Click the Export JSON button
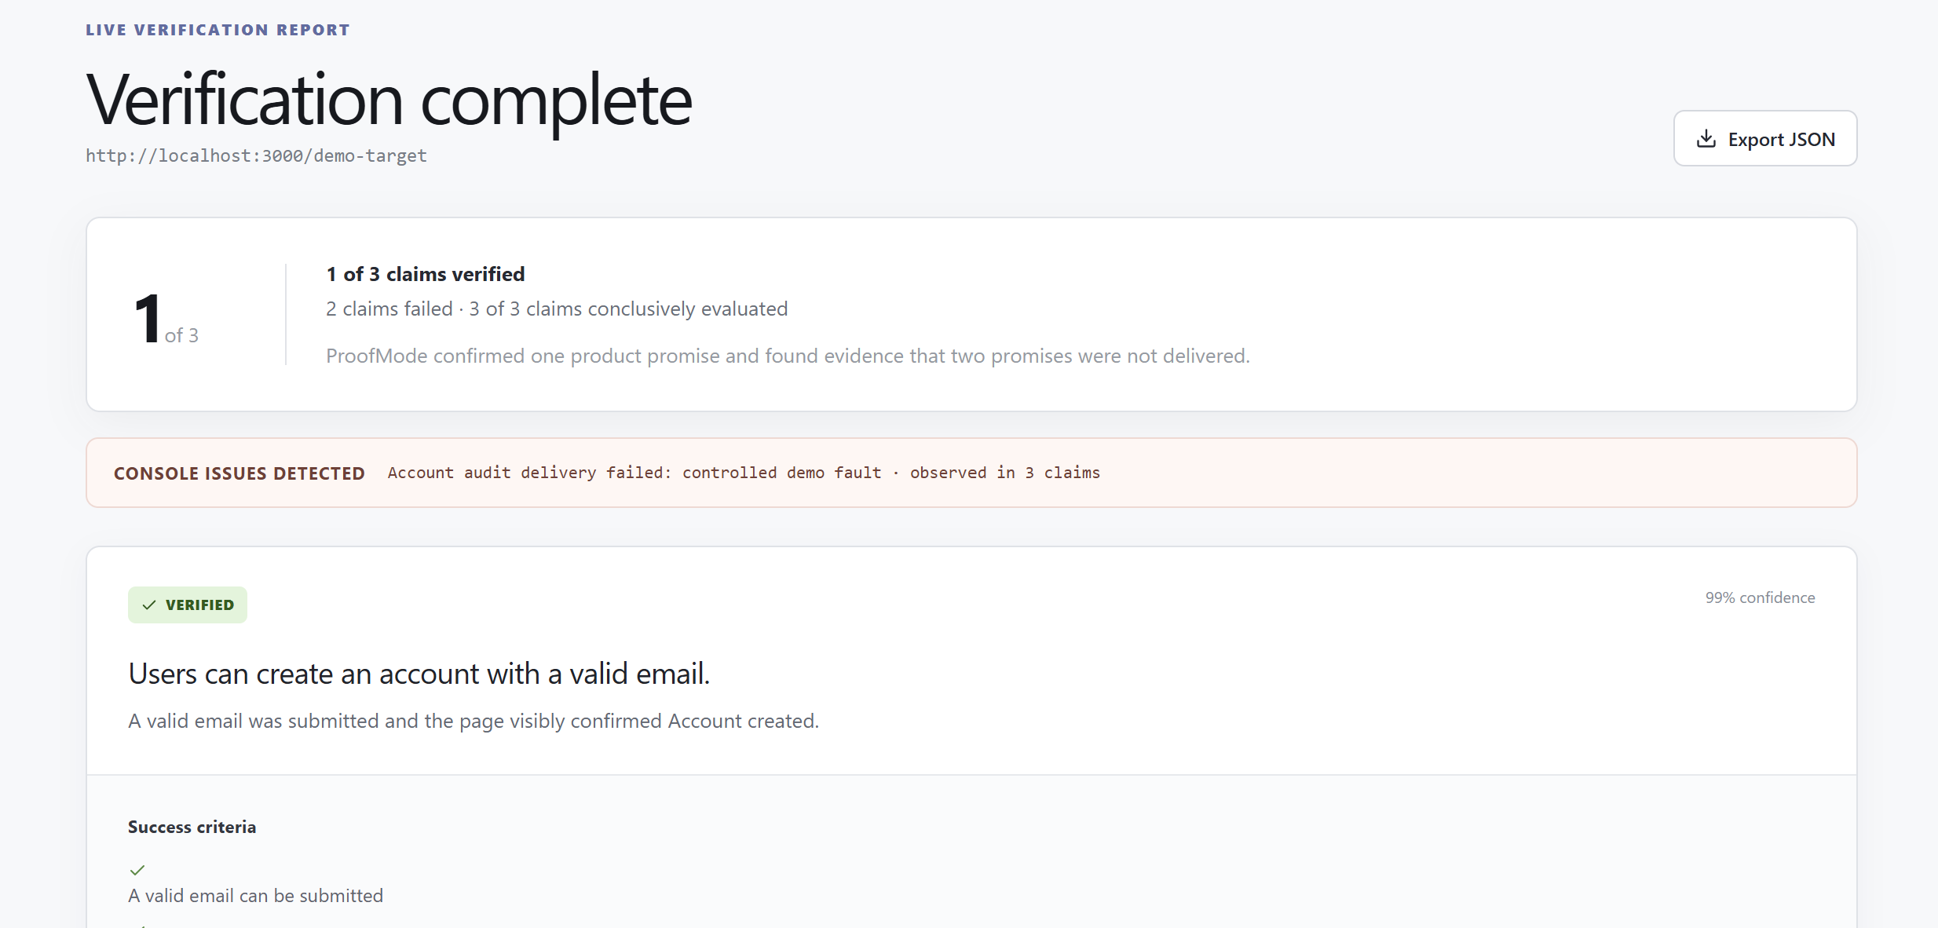This screenshot has height=928, width=1938. pyautogui.click(x=1764, y=138)
